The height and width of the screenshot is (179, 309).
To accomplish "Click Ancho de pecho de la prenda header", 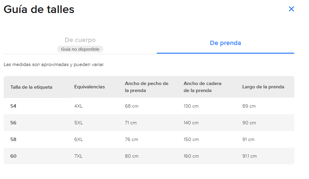I will coord(147,87).
